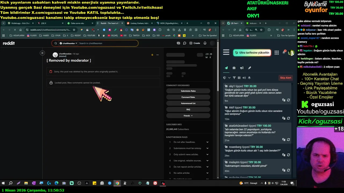
Task: Toggle the shield moderation icon
Action: click(x=225, y=78)
